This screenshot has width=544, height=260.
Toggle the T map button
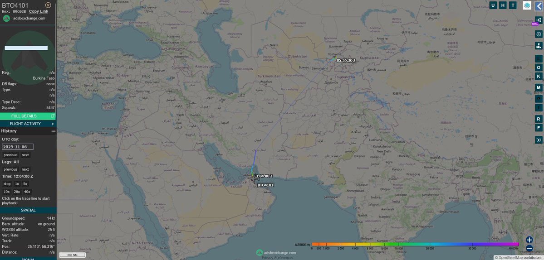click(x=512, y=5)
